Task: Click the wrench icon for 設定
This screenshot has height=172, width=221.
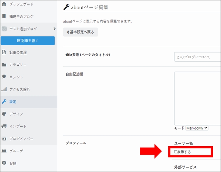Action: coord(4,102)
